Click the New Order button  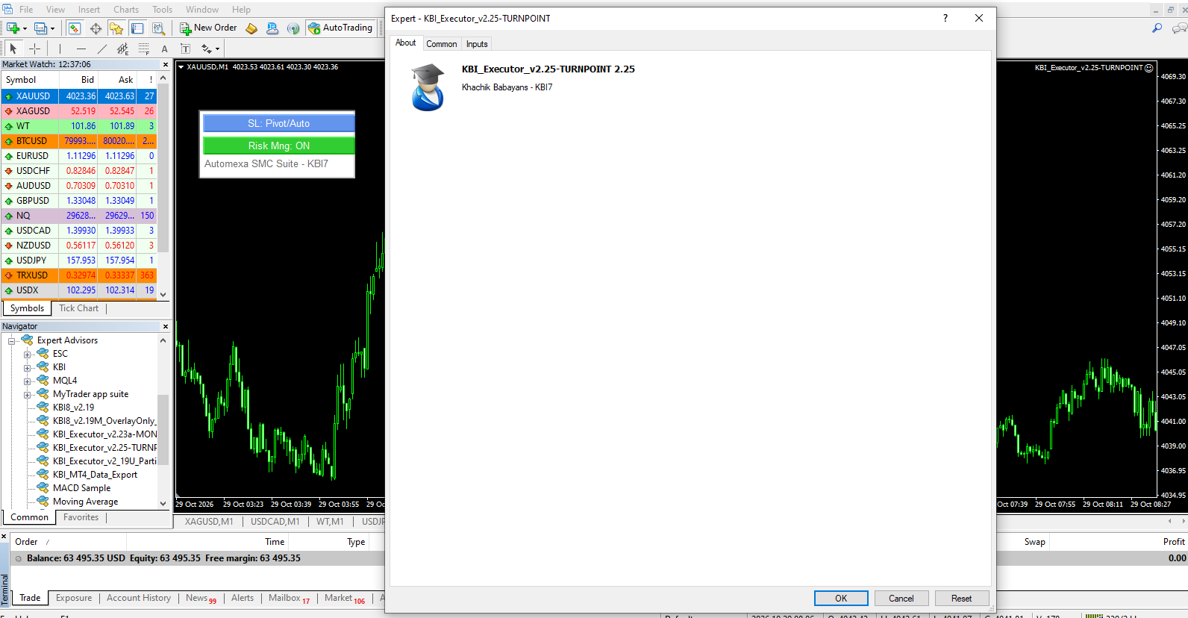208,28
